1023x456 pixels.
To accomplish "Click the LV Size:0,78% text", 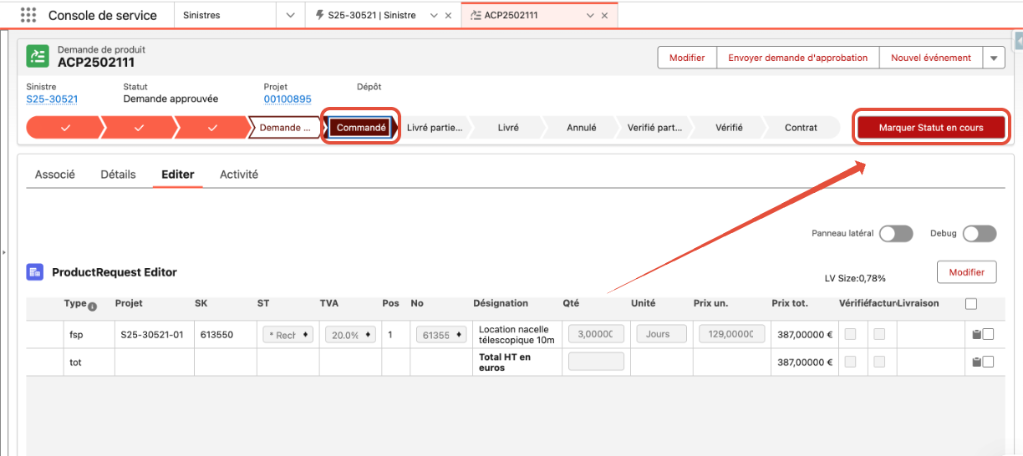I will pyautogui.click(x=855, y=278).
